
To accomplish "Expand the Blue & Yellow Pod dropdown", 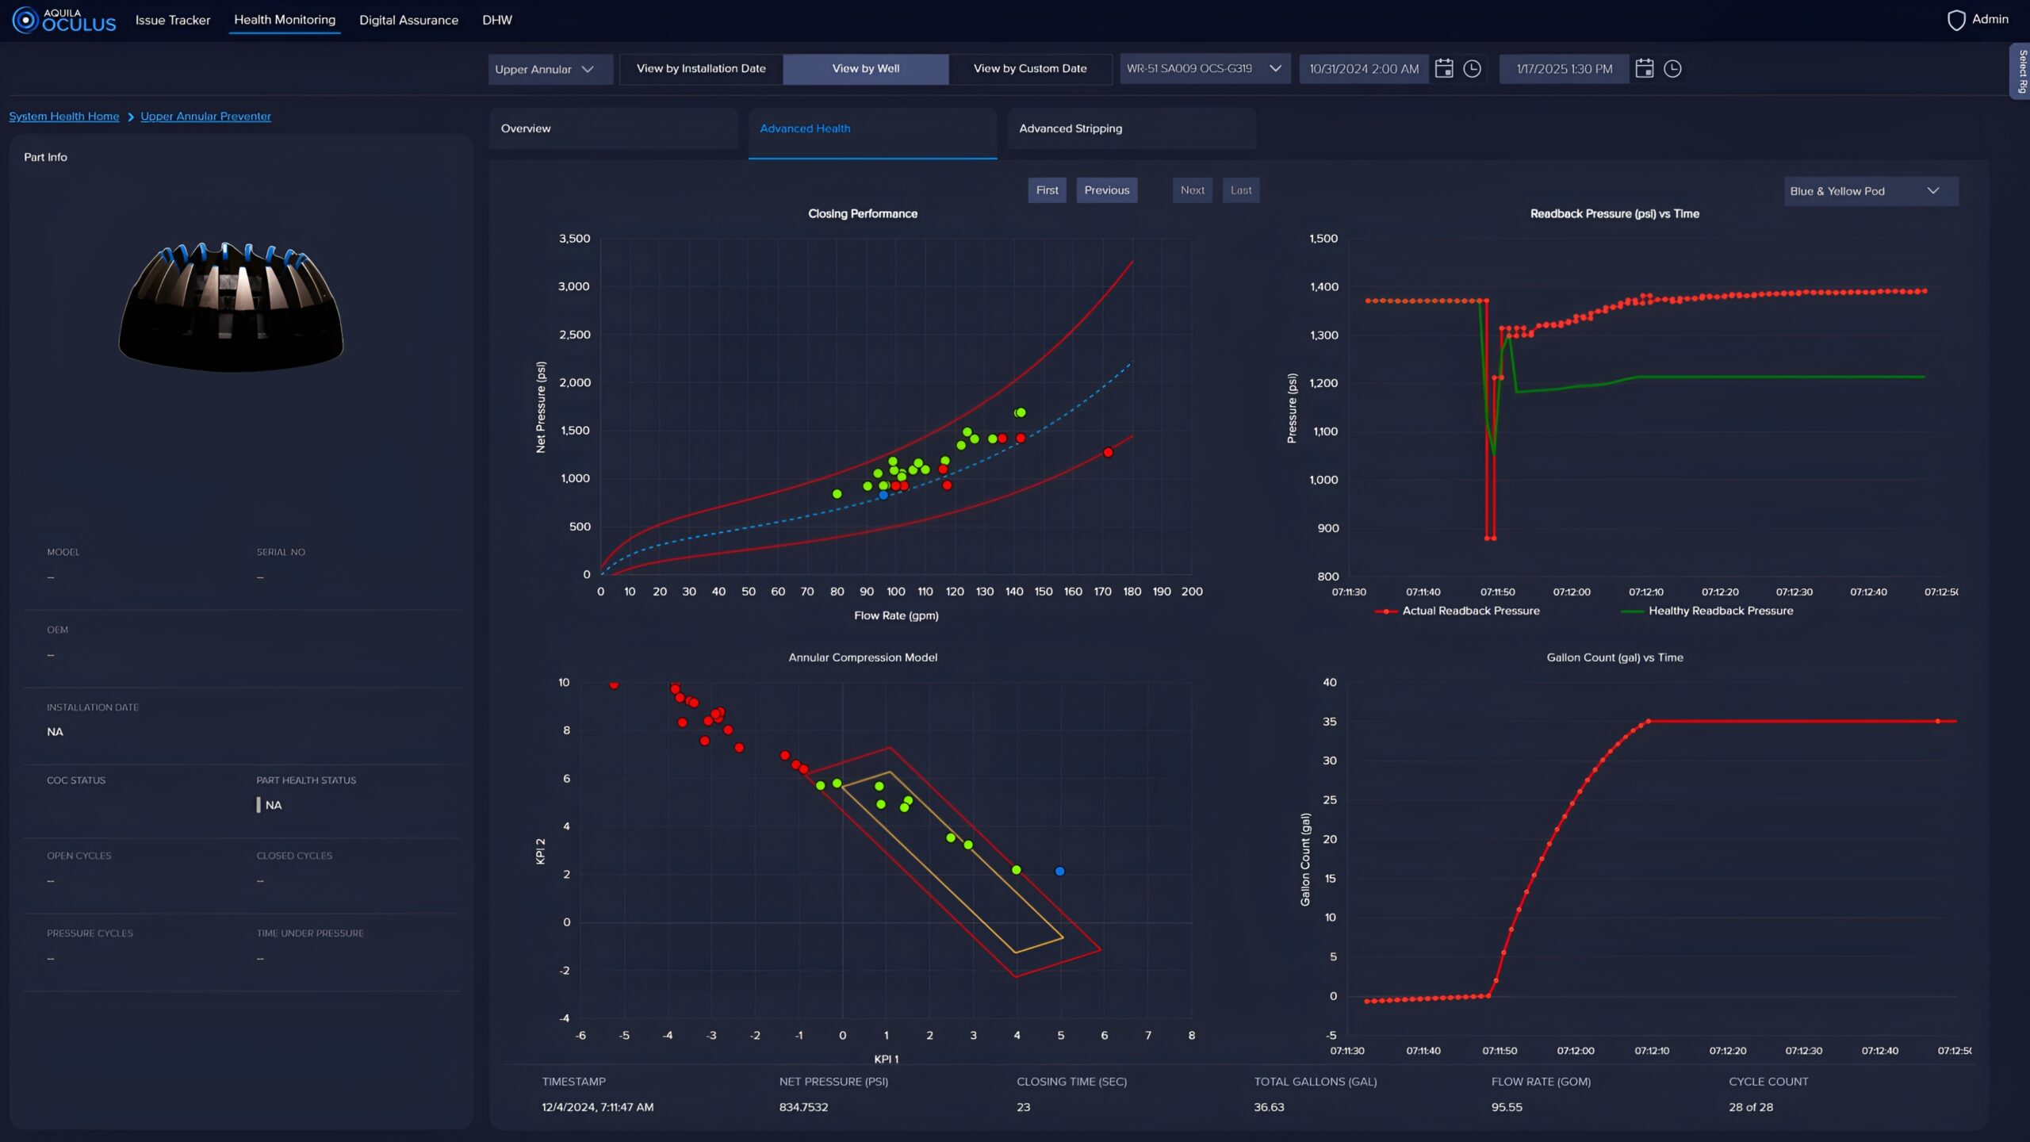I will pyautogui.click(x=1870, y=191).
